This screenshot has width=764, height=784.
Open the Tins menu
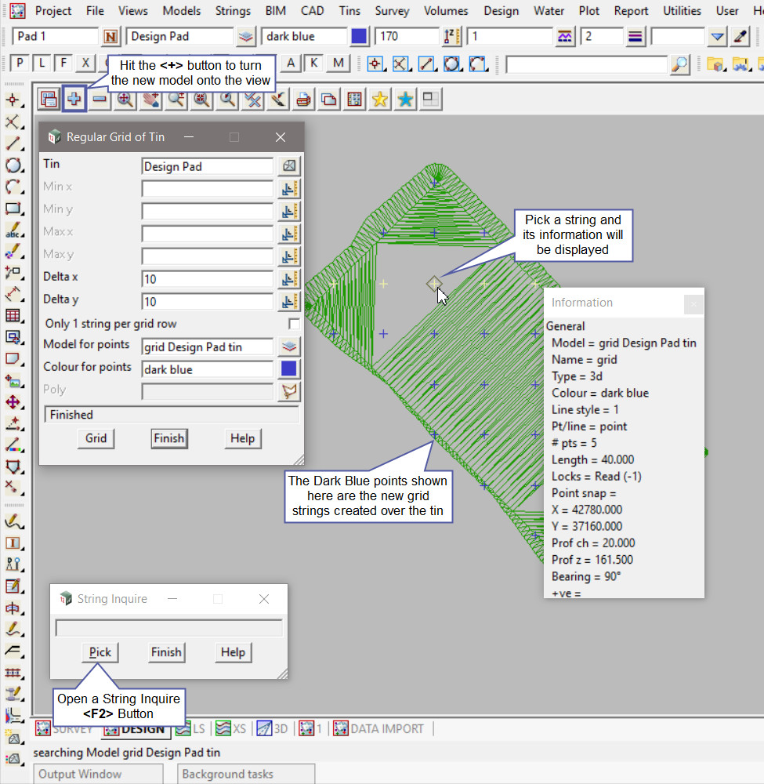click(x=349, y=11)
